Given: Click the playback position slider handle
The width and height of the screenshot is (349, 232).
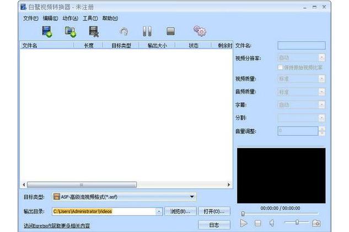Looking at the screenshot, I should (x=243, y=213).
